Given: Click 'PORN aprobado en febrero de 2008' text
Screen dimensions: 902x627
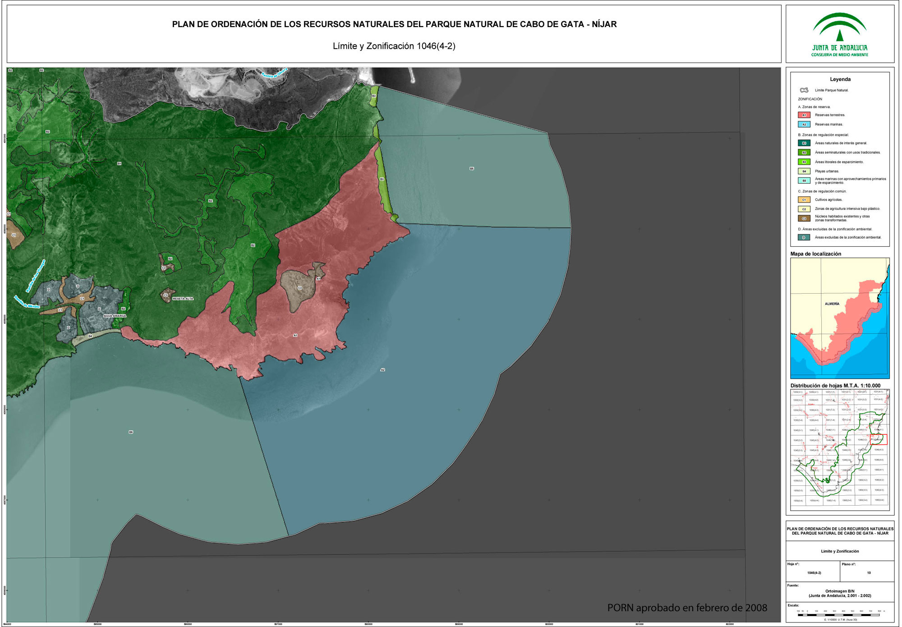Looking at the screenshot, I should coord(687,608).
